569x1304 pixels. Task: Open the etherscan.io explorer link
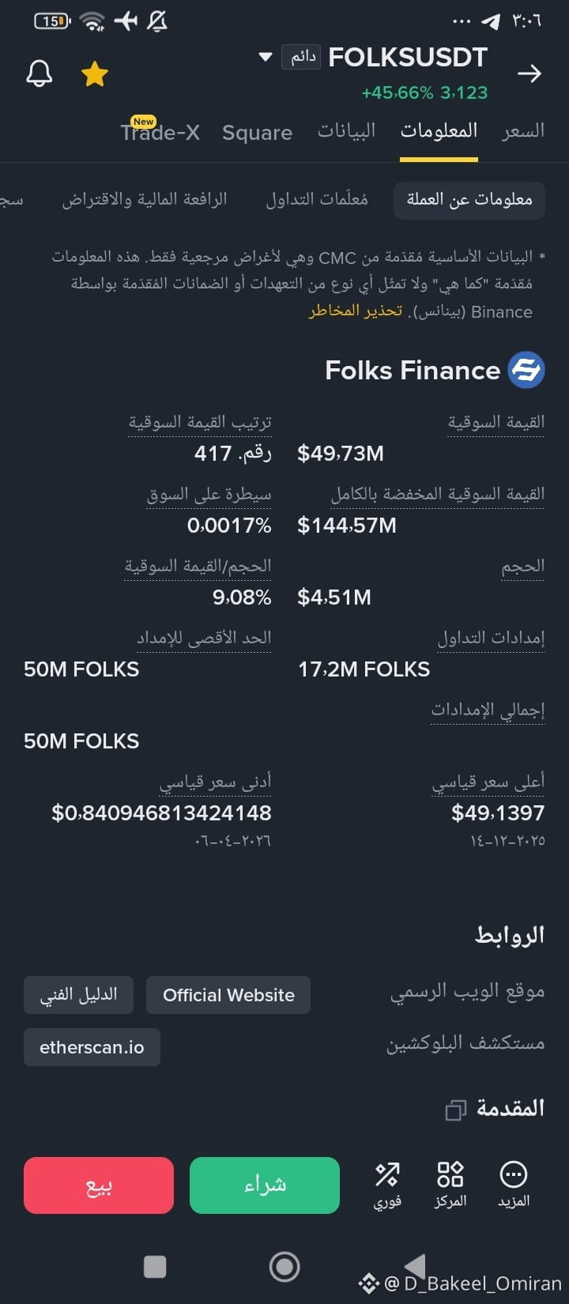pos(92,1047)
